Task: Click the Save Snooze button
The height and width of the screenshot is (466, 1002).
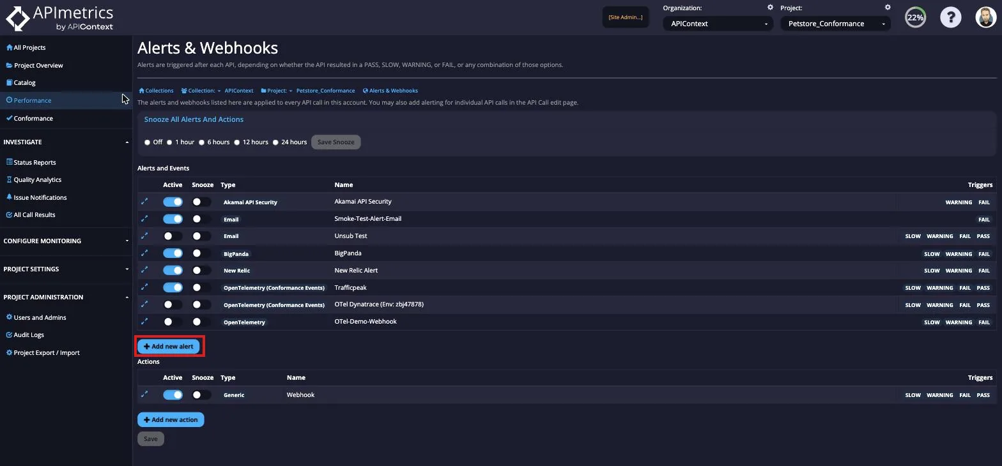Action: [336, 142]
